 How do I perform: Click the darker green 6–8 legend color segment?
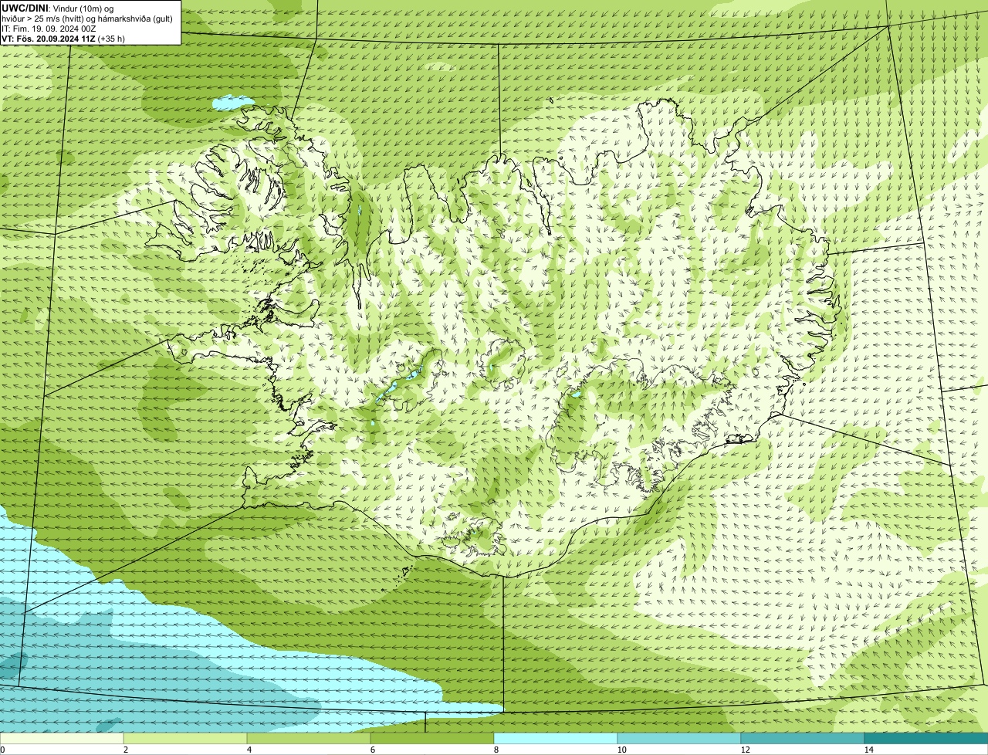click(432, 738)
